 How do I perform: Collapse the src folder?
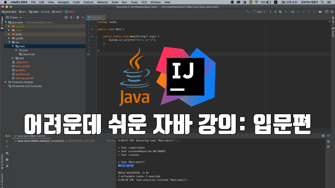point(9,42)
